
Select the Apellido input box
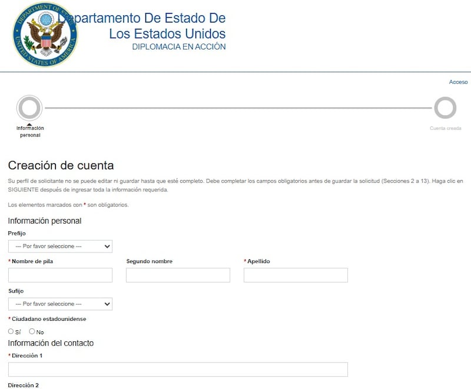point(296,275)
